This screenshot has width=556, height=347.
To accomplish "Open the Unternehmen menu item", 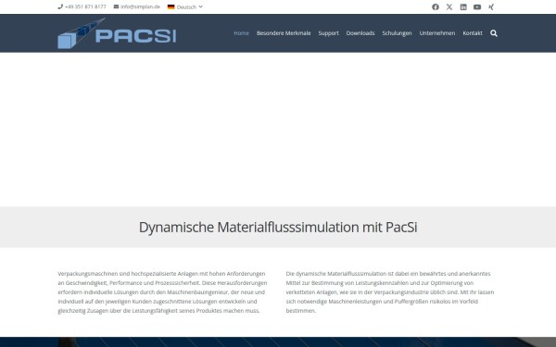I will click(436, 33).
